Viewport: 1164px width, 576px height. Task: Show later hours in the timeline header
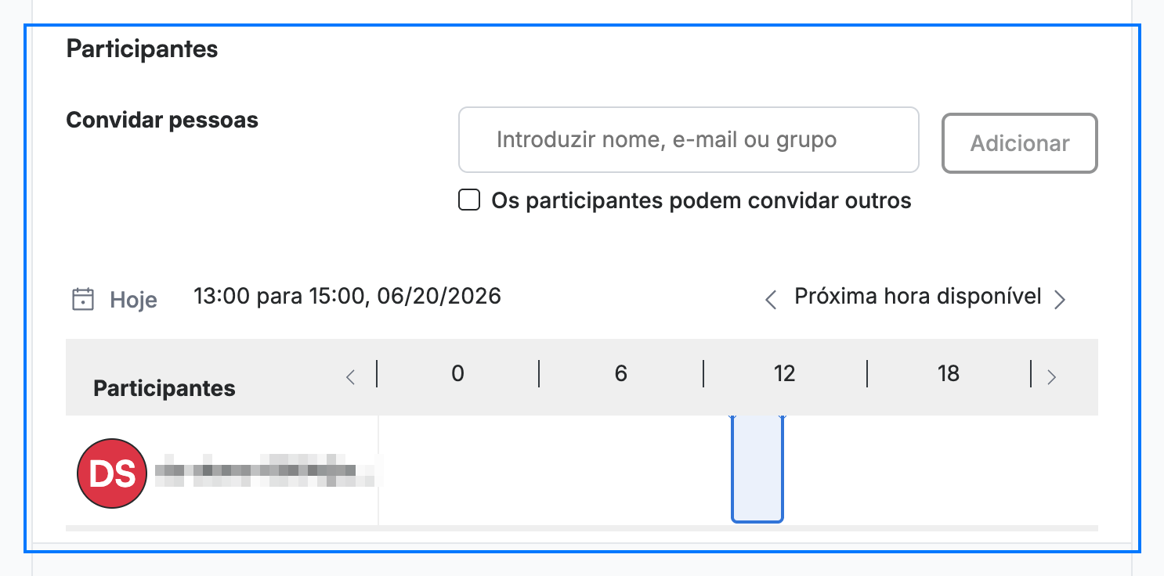coord(1052,377)
